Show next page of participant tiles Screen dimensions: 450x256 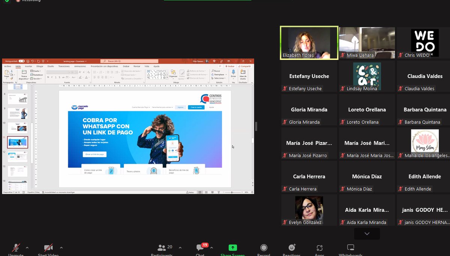coord(367,234)
